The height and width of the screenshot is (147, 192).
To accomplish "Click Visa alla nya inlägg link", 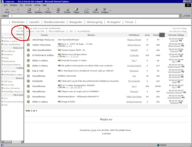I will click(178, 31).
